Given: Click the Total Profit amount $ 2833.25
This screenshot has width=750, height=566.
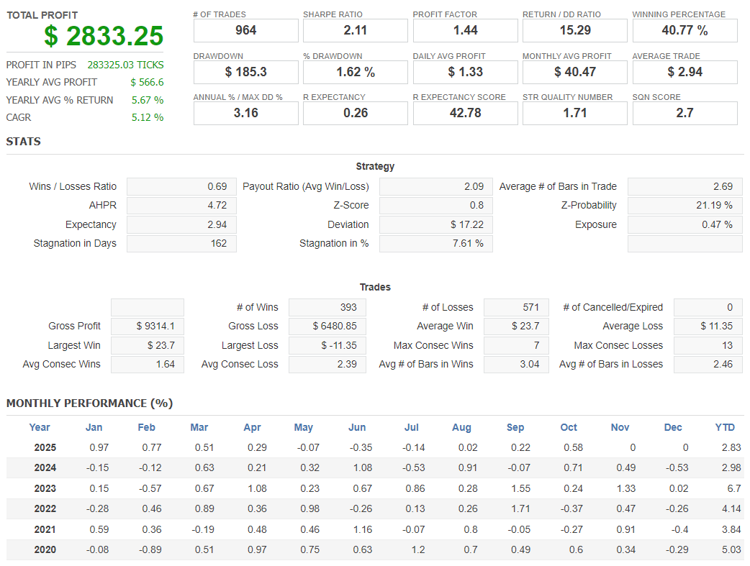Looking at the screenshot, I should 104,36.
